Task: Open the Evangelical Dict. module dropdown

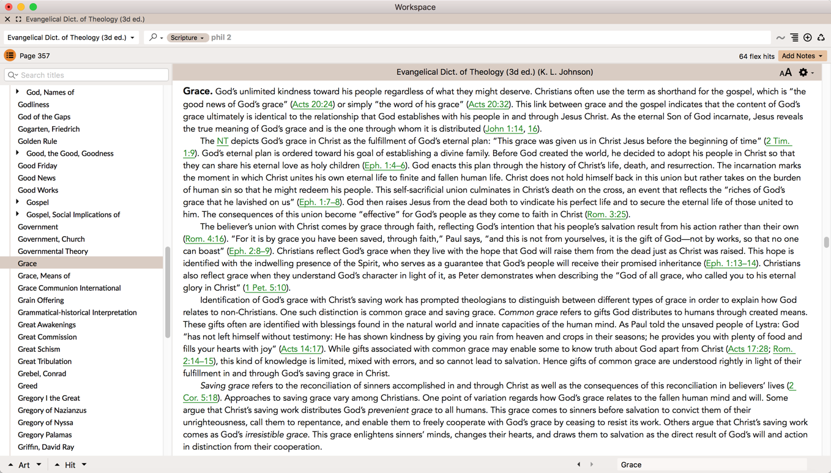Action: (x=71, y=38)
